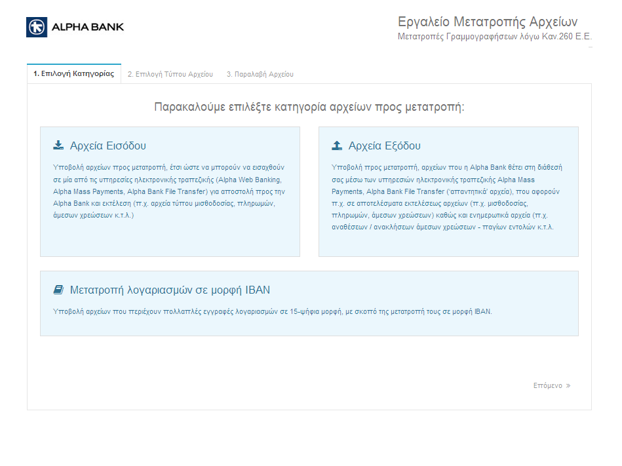Choose the Αρχεία Εισόδου heading
Screen dimensions: 622x466
108,146
